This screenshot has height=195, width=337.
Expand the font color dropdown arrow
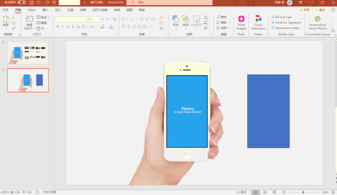(115, 26)
